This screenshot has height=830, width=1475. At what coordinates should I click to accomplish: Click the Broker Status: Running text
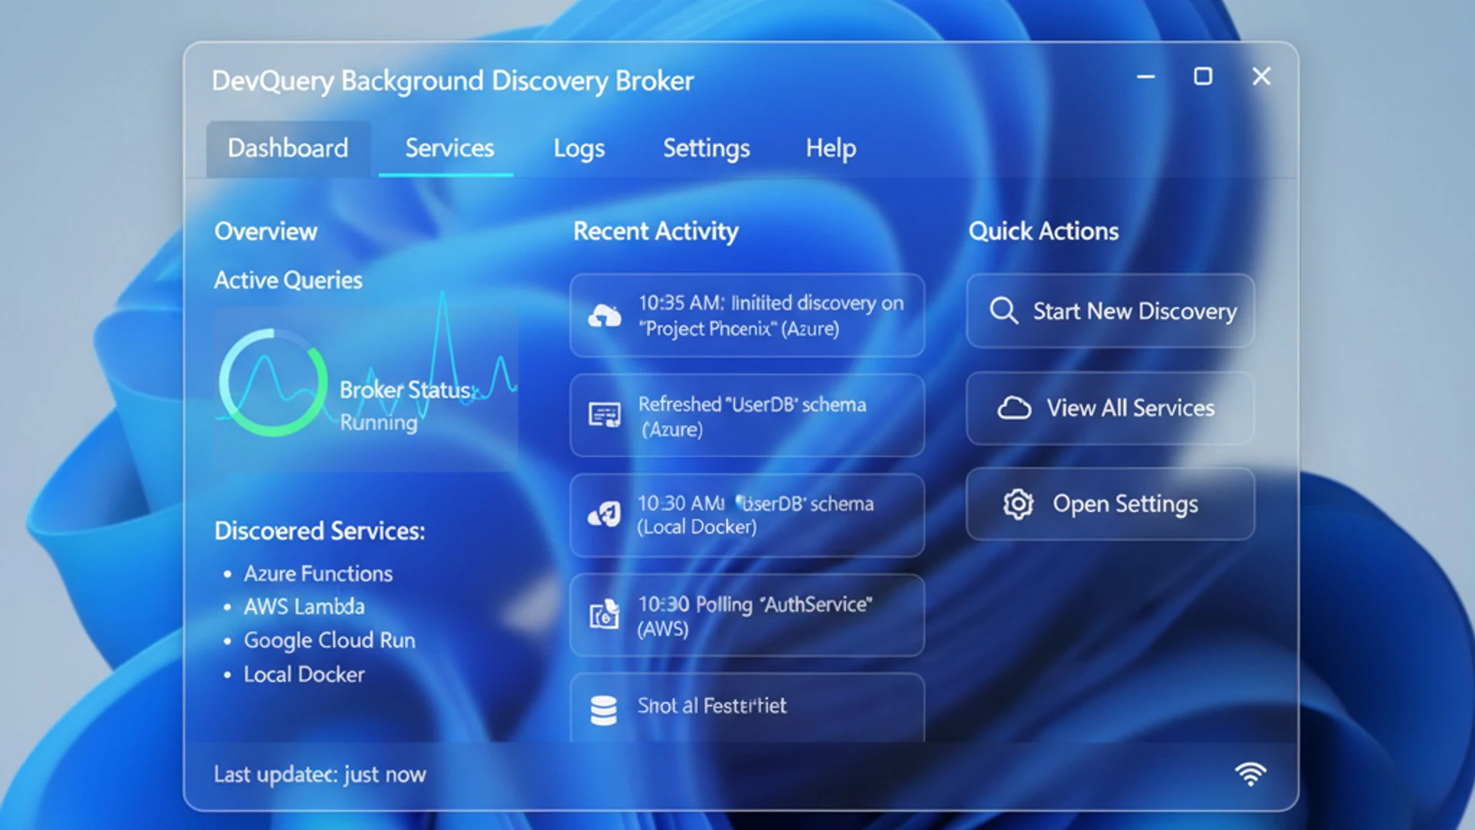point(408,406)
